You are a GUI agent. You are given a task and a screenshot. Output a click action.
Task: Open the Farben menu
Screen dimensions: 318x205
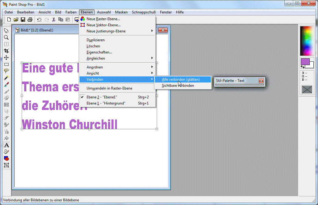[x=71, y=12]
